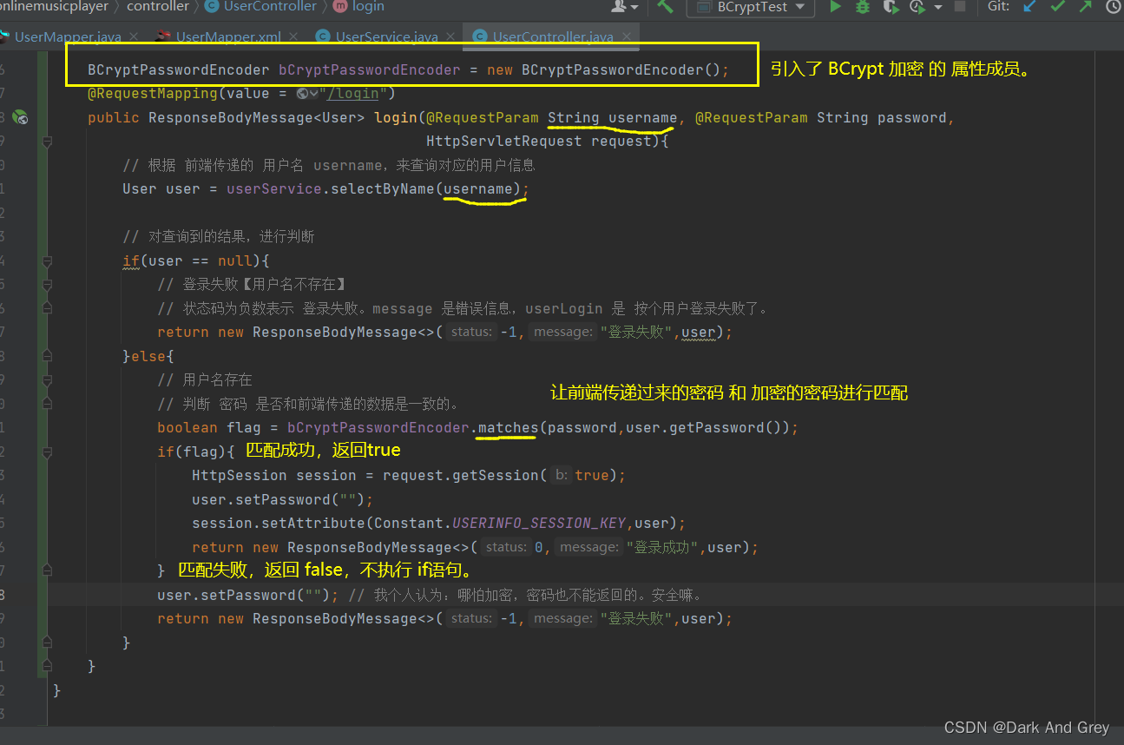Click the Git label in toolbar
Image resolution: width=1124 pixels, height=745 pixels.
[x=998, y=7]
